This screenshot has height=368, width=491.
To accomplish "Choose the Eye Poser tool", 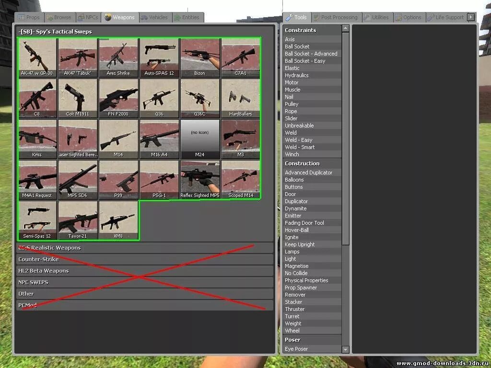I will [312, 349].
